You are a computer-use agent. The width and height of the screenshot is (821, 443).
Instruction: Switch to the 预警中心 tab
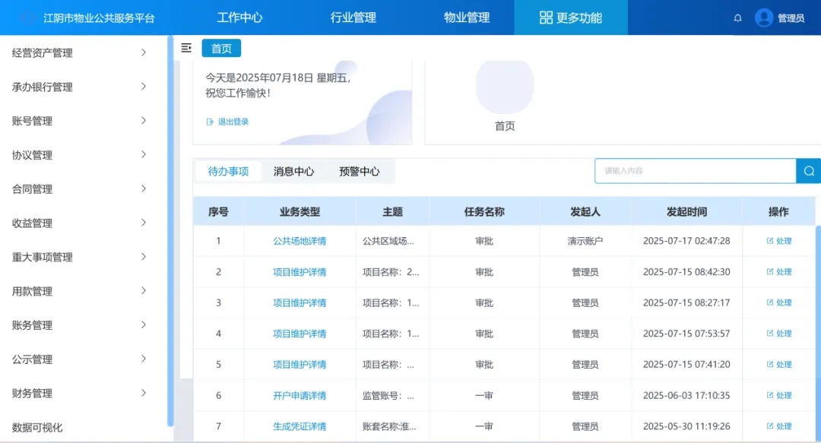tap(359, 172)
